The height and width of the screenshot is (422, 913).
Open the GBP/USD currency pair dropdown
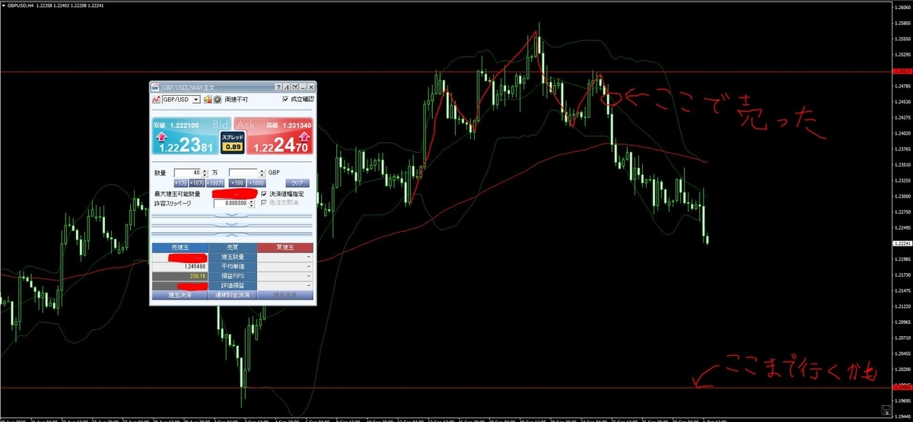(x=196, y=100)
